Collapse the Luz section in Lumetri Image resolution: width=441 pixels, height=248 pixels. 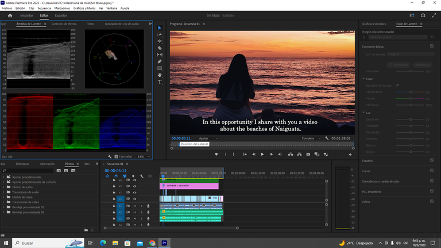pyautogui.click(x=363, y=113)
